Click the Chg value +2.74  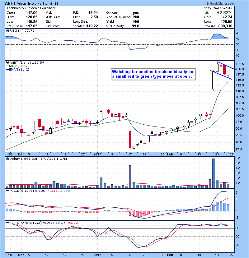[x=228, y=17]
